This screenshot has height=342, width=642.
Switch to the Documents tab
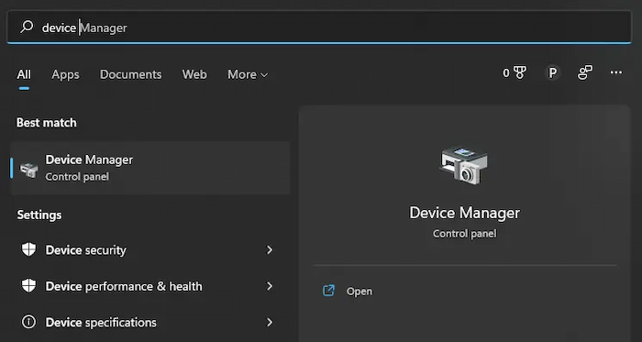130,74
